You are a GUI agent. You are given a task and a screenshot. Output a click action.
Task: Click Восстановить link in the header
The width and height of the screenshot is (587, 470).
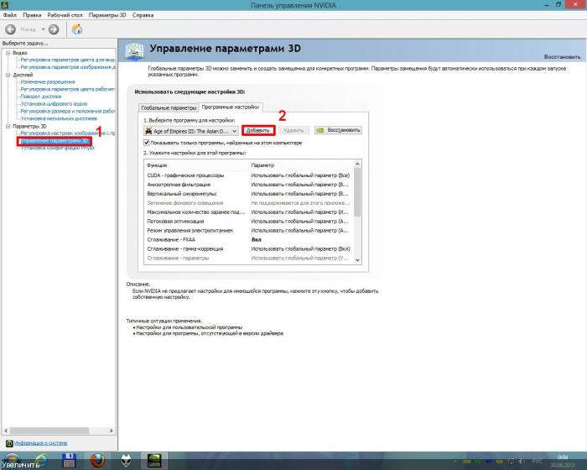pos(562,57)
